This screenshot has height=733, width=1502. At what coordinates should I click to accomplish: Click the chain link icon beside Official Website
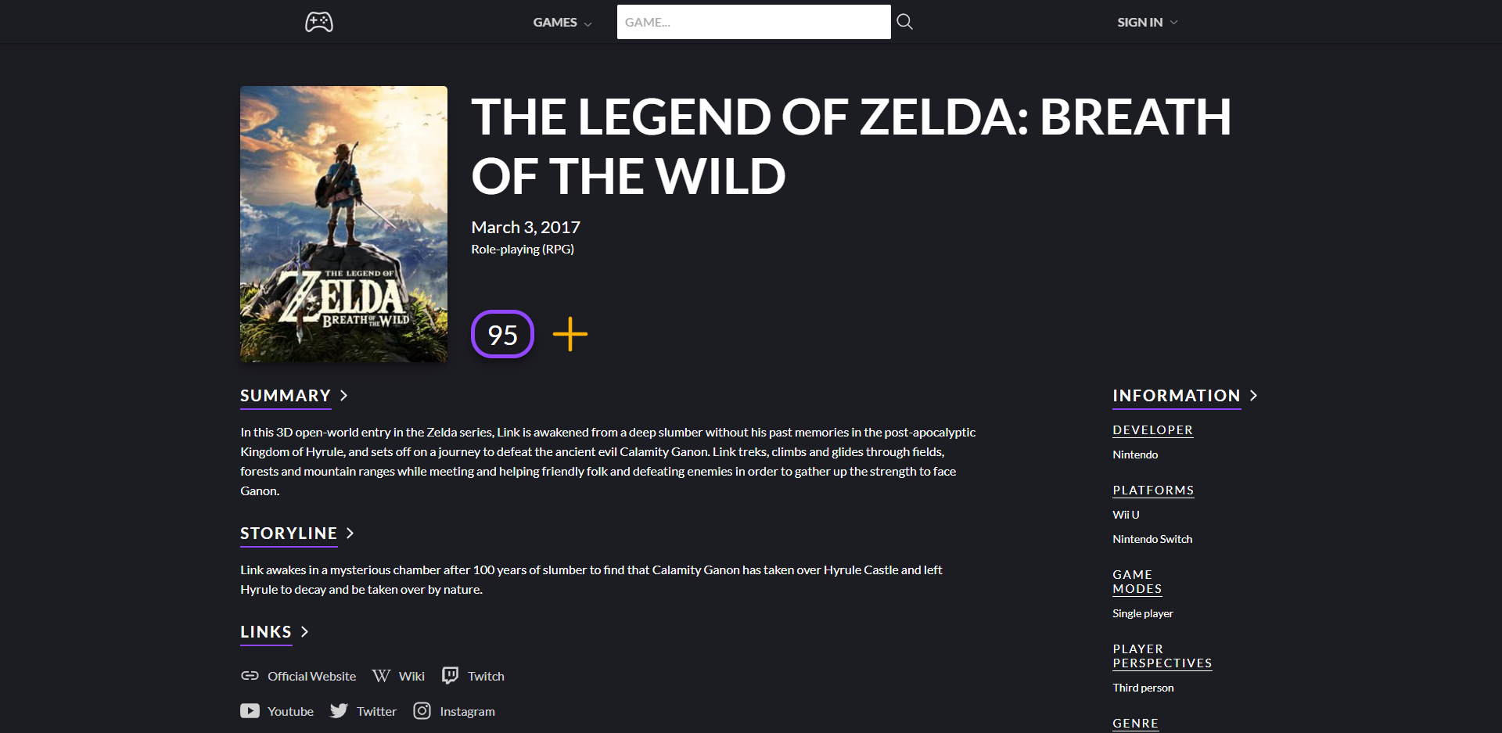click(250, 675)
